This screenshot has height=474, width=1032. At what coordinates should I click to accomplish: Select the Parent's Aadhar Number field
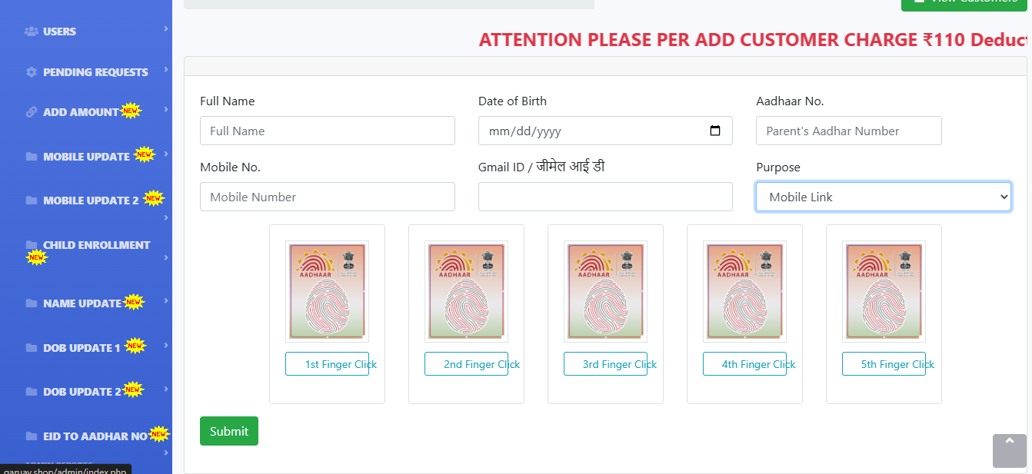tap(848, 131)
